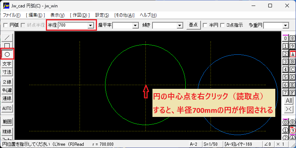
Task: Click the Jw_cad title bar app icon
Action: 6,6
